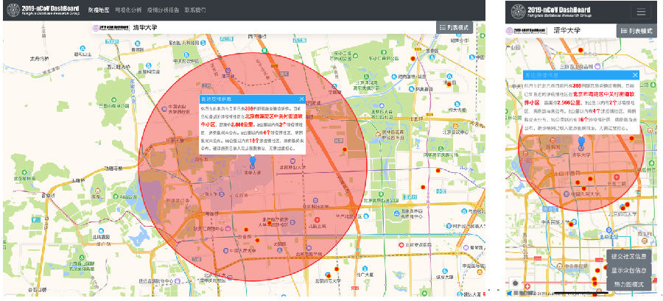Click the round locate button on mobile map
The width and height of the screenshot is (663, 301).
click(515, 283)
